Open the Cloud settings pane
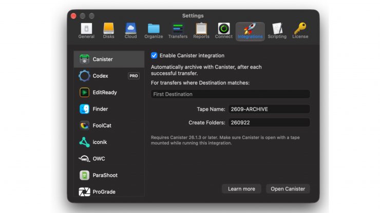Screen dimensions: 380x213 (x=130, y=31)
